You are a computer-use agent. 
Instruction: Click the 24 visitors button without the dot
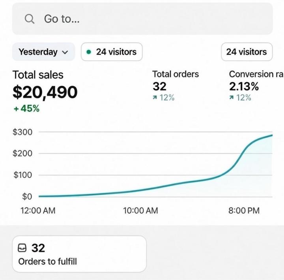(x=247, y=52)
